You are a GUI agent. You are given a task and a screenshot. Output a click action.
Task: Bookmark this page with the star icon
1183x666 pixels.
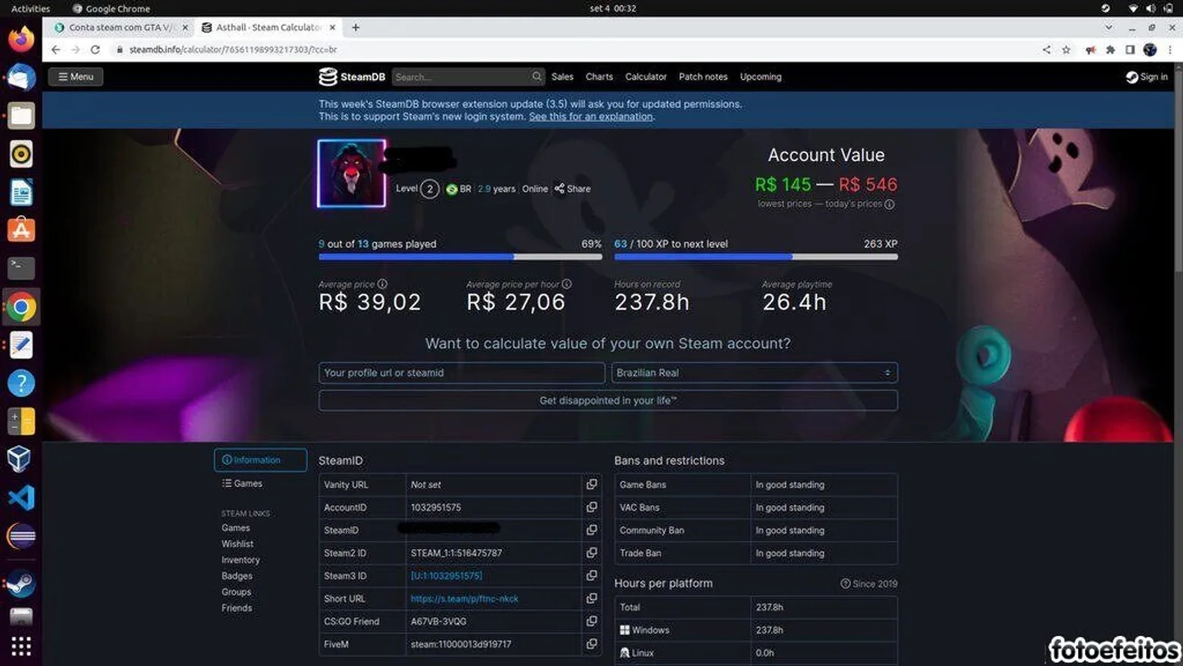[1066, 49]
